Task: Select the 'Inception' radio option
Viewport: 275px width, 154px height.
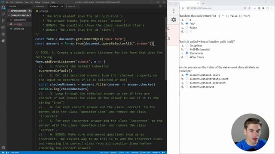Action: click(187, 45)
